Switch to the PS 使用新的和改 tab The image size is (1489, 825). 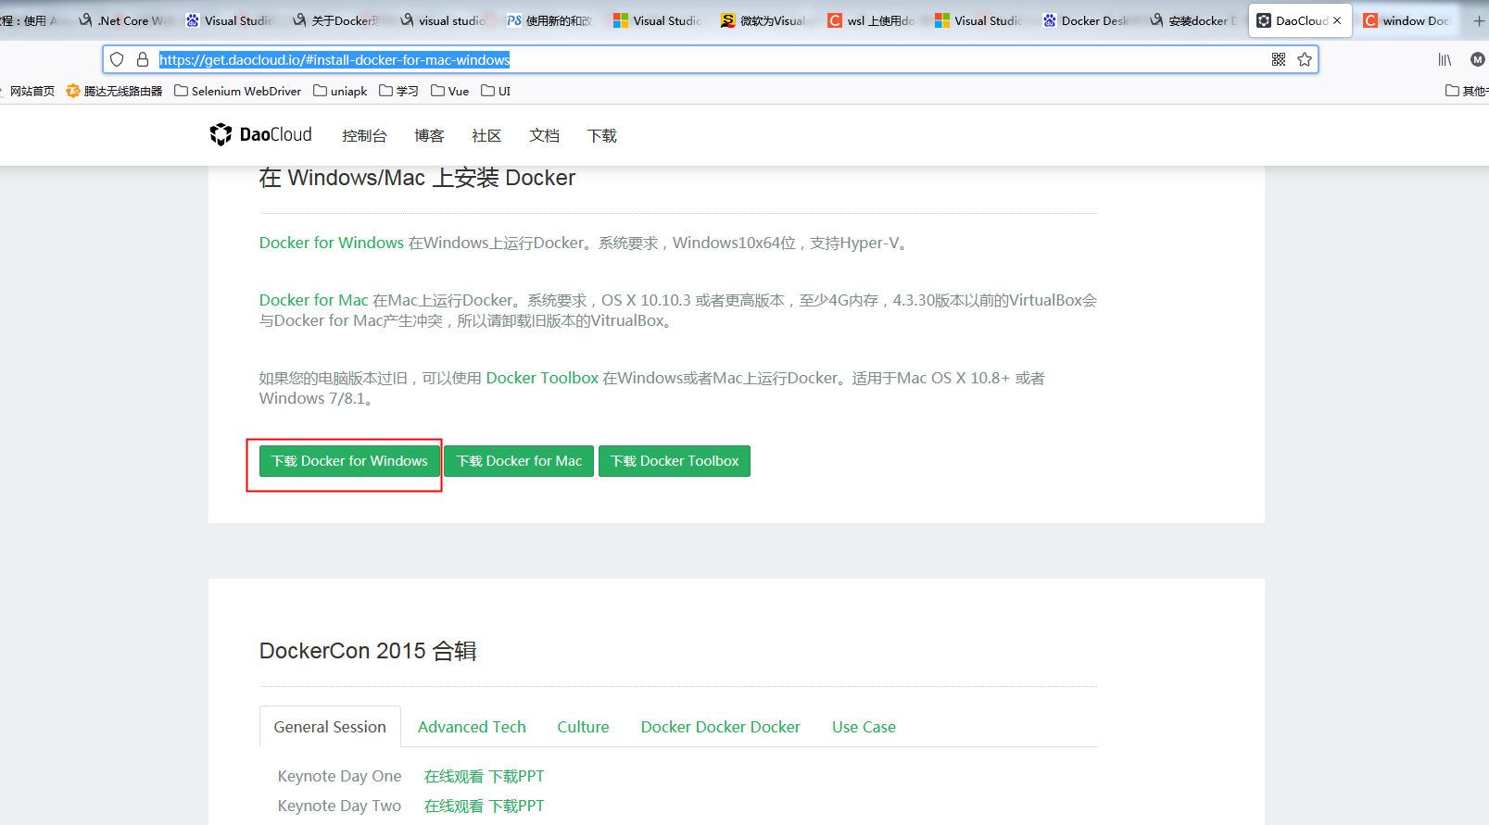tap(550, 20)
